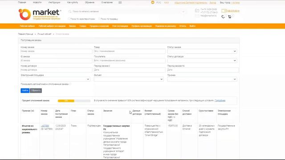Enable Поиск по продавцу checkbox

(99, 19)
